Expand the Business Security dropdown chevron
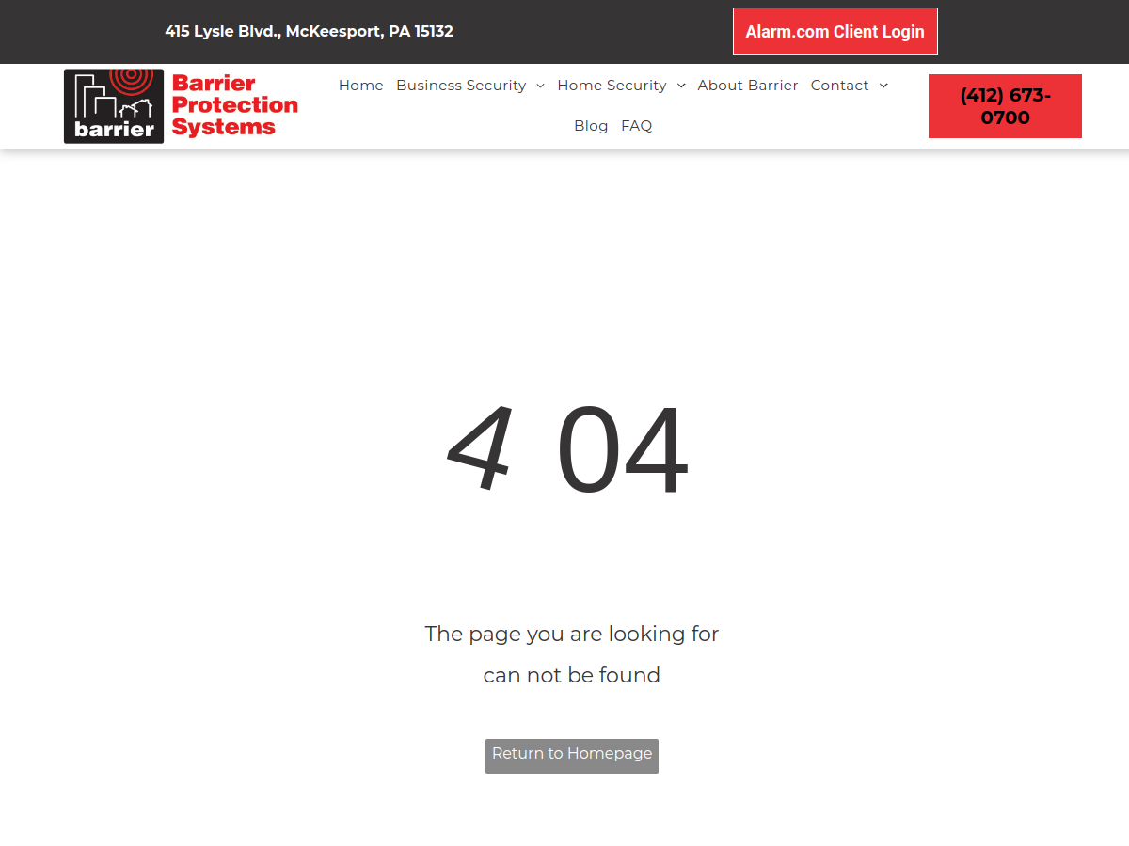Image resolution: width=1129 pixels, height=846 pixels. point(540,86)
